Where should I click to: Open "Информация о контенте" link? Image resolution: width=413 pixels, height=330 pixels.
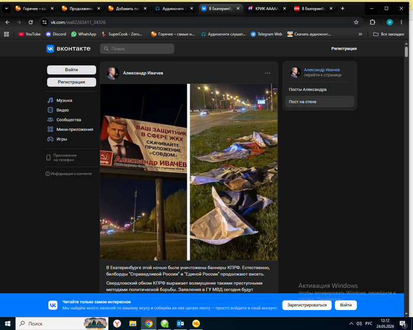tap(69, 174)
